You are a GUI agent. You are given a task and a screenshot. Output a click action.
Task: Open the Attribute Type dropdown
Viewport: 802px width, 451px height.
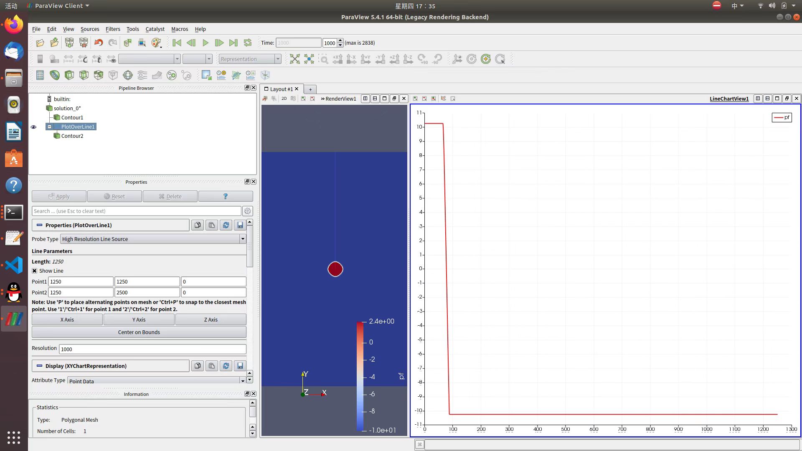(156, 380)
